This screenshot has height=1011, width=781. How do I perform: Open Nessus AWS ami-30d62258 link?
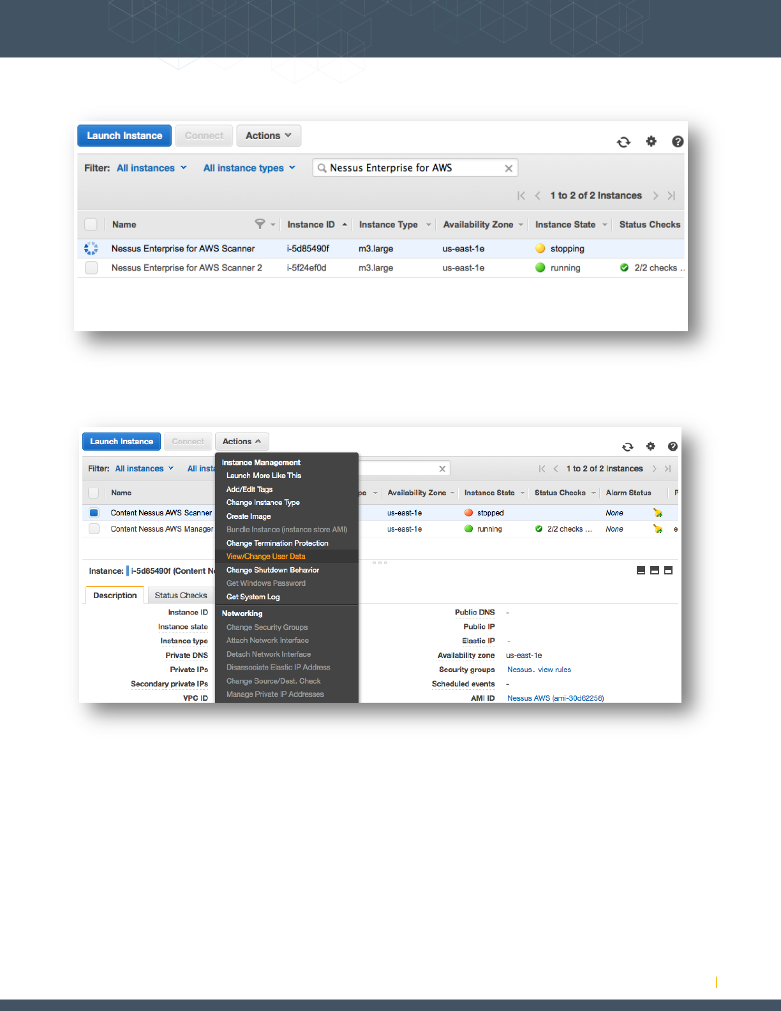coord(555,698)
